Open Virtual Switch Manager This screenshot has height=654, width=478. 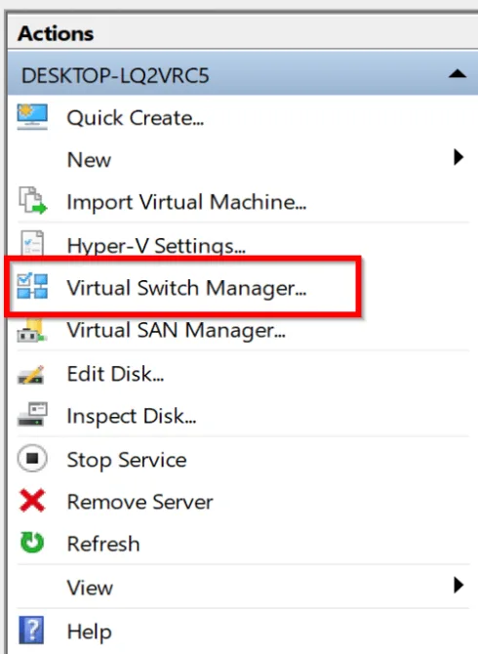(x=186, y=288)
